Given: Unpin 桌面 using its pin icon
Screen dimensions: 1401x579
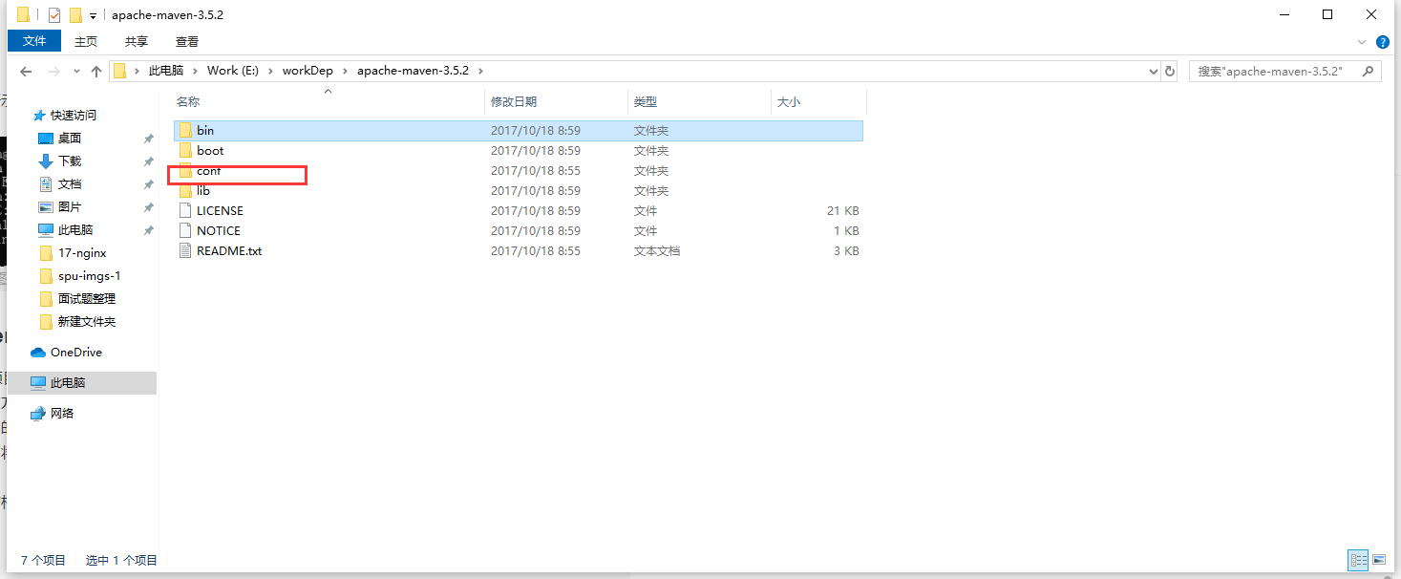Looking at the screenshot, I should pyautogui.click(x=148, y=139).
